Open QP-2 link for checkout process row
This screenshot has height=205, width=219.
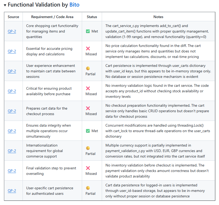coord(12,111)
